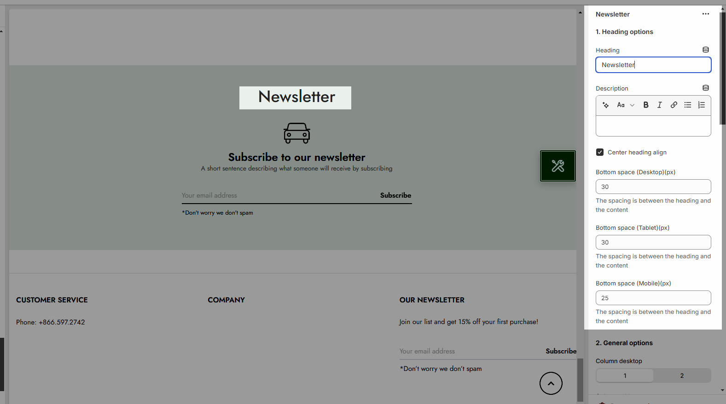Click into the Description text area
The height and width of the screenshot is (404, 726).
point(653,126)
